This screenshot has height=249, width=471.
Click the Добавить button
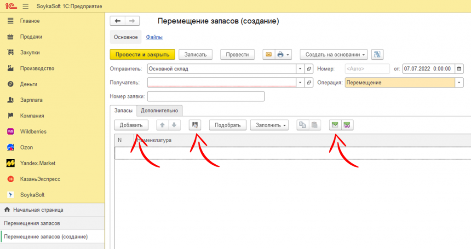pos(131,125)
